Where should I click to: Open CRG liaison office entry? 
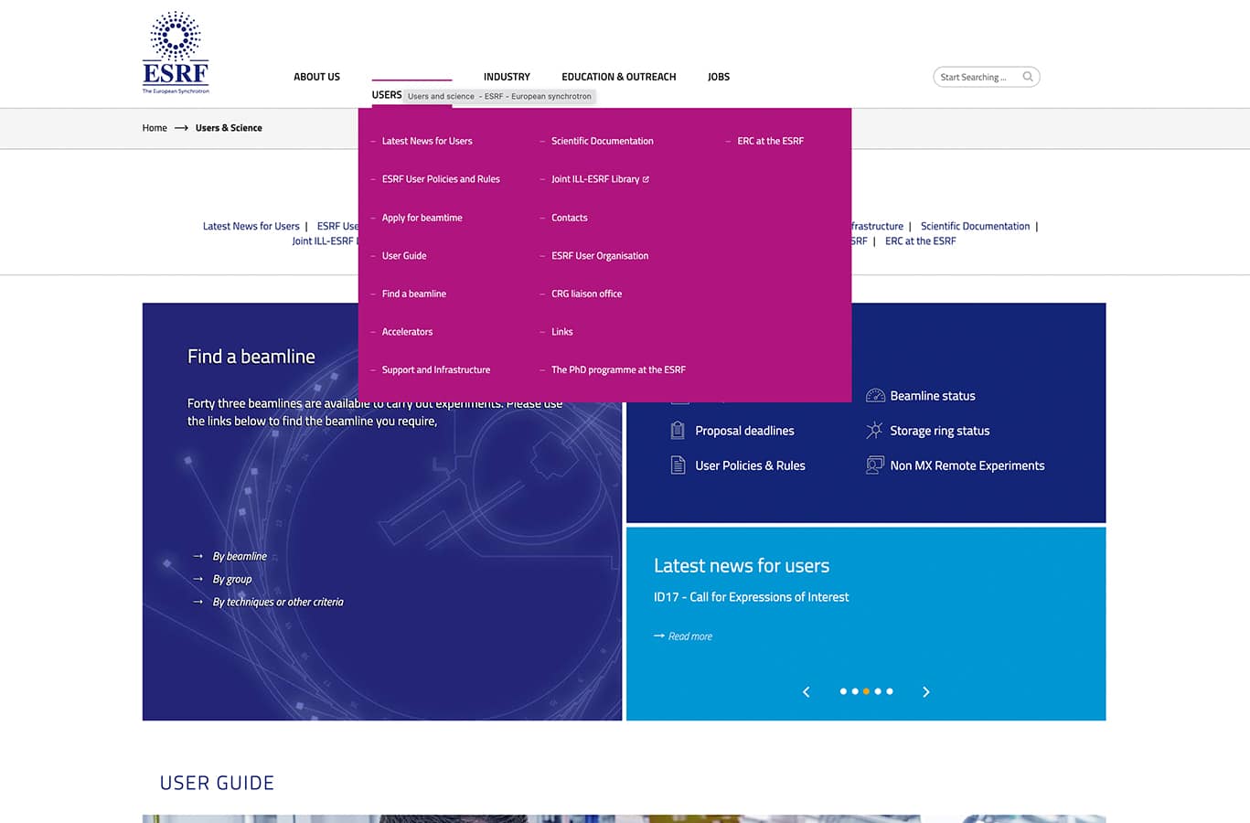click(587, 294)
